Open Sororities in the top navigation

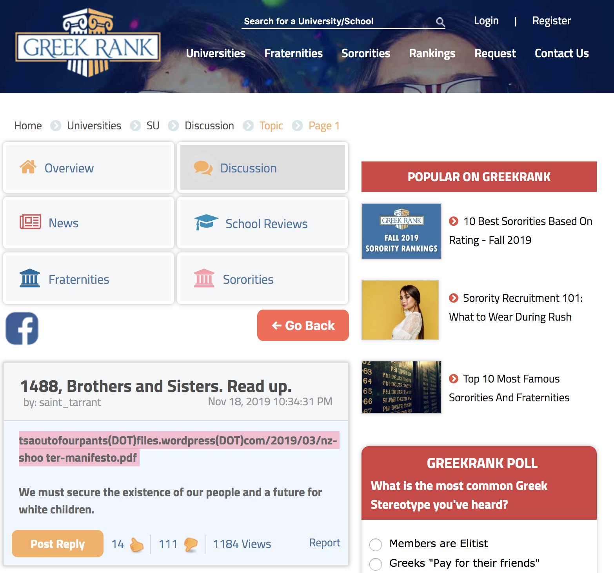coord(366,53)
